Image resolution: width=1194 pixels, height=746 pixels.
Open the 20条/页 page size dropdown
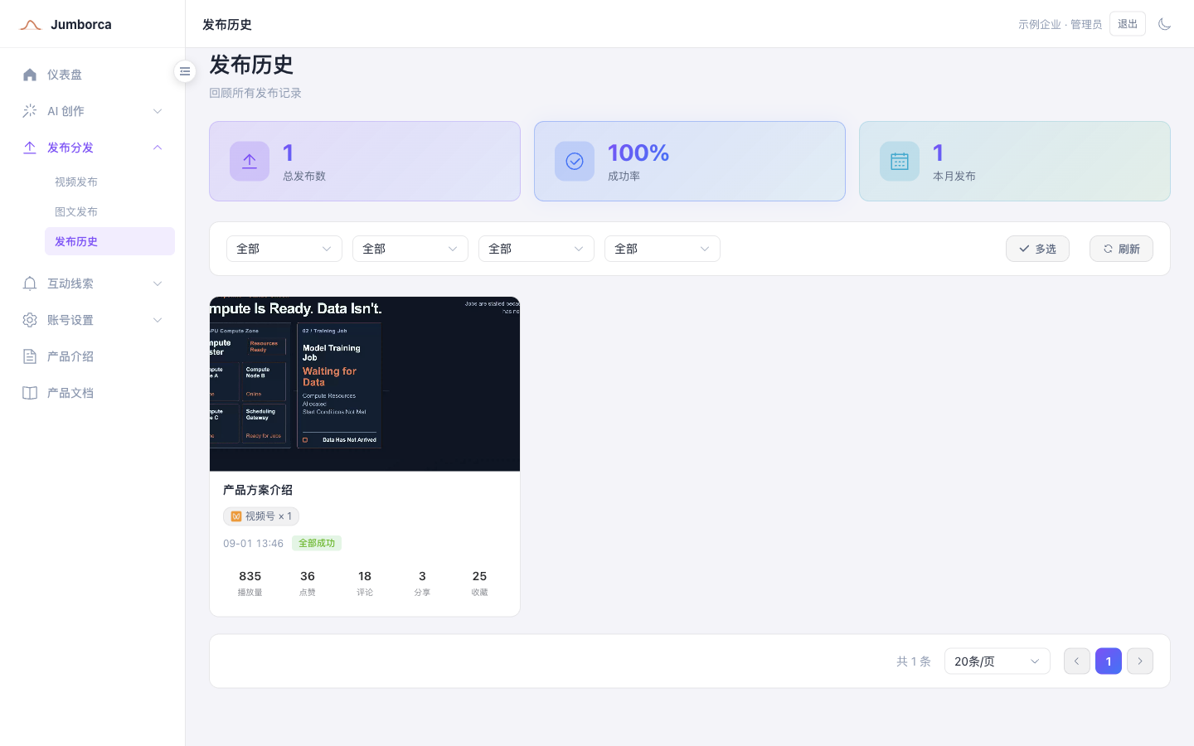[997, 661]
